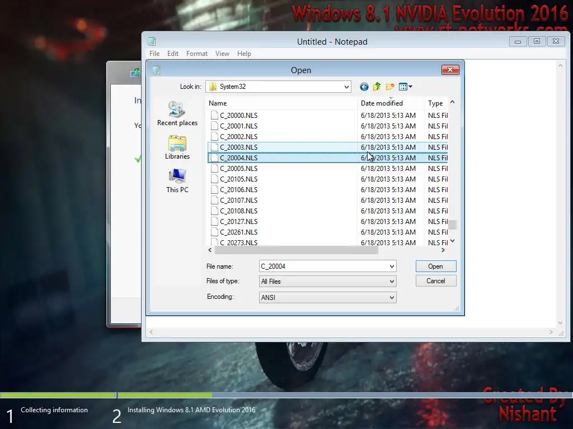The height and width of the screenshot is (429, 573).
Task: Go up one folder level icon
Action: point(377,87)
